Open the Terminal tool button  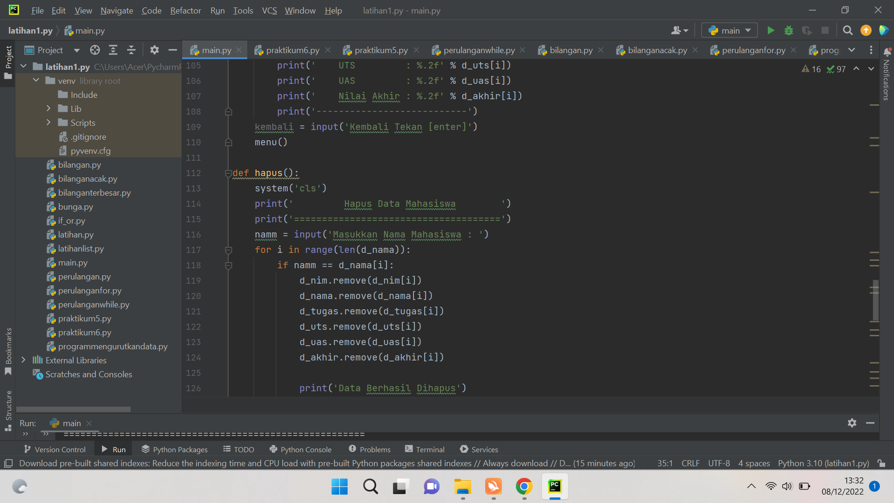[425, 449]
